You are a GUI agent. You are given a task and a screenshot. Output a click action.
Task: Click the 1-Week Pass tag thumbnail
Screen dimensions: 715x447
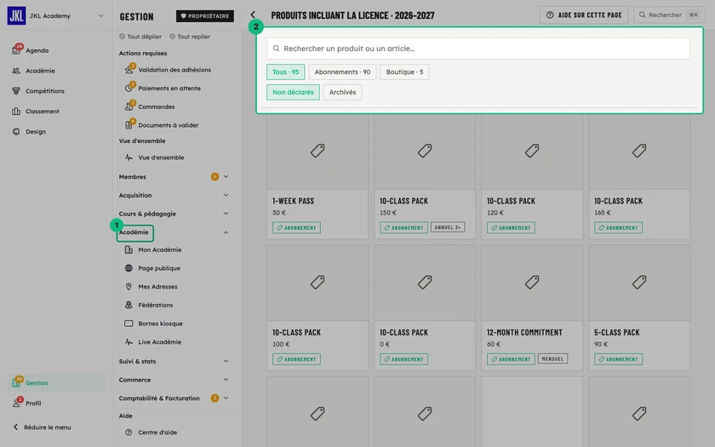coord(317,151)
